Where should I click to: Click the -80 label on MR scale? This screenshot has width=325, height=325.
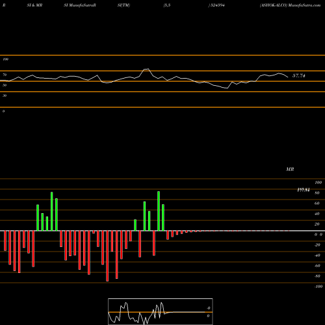point(317,276)
